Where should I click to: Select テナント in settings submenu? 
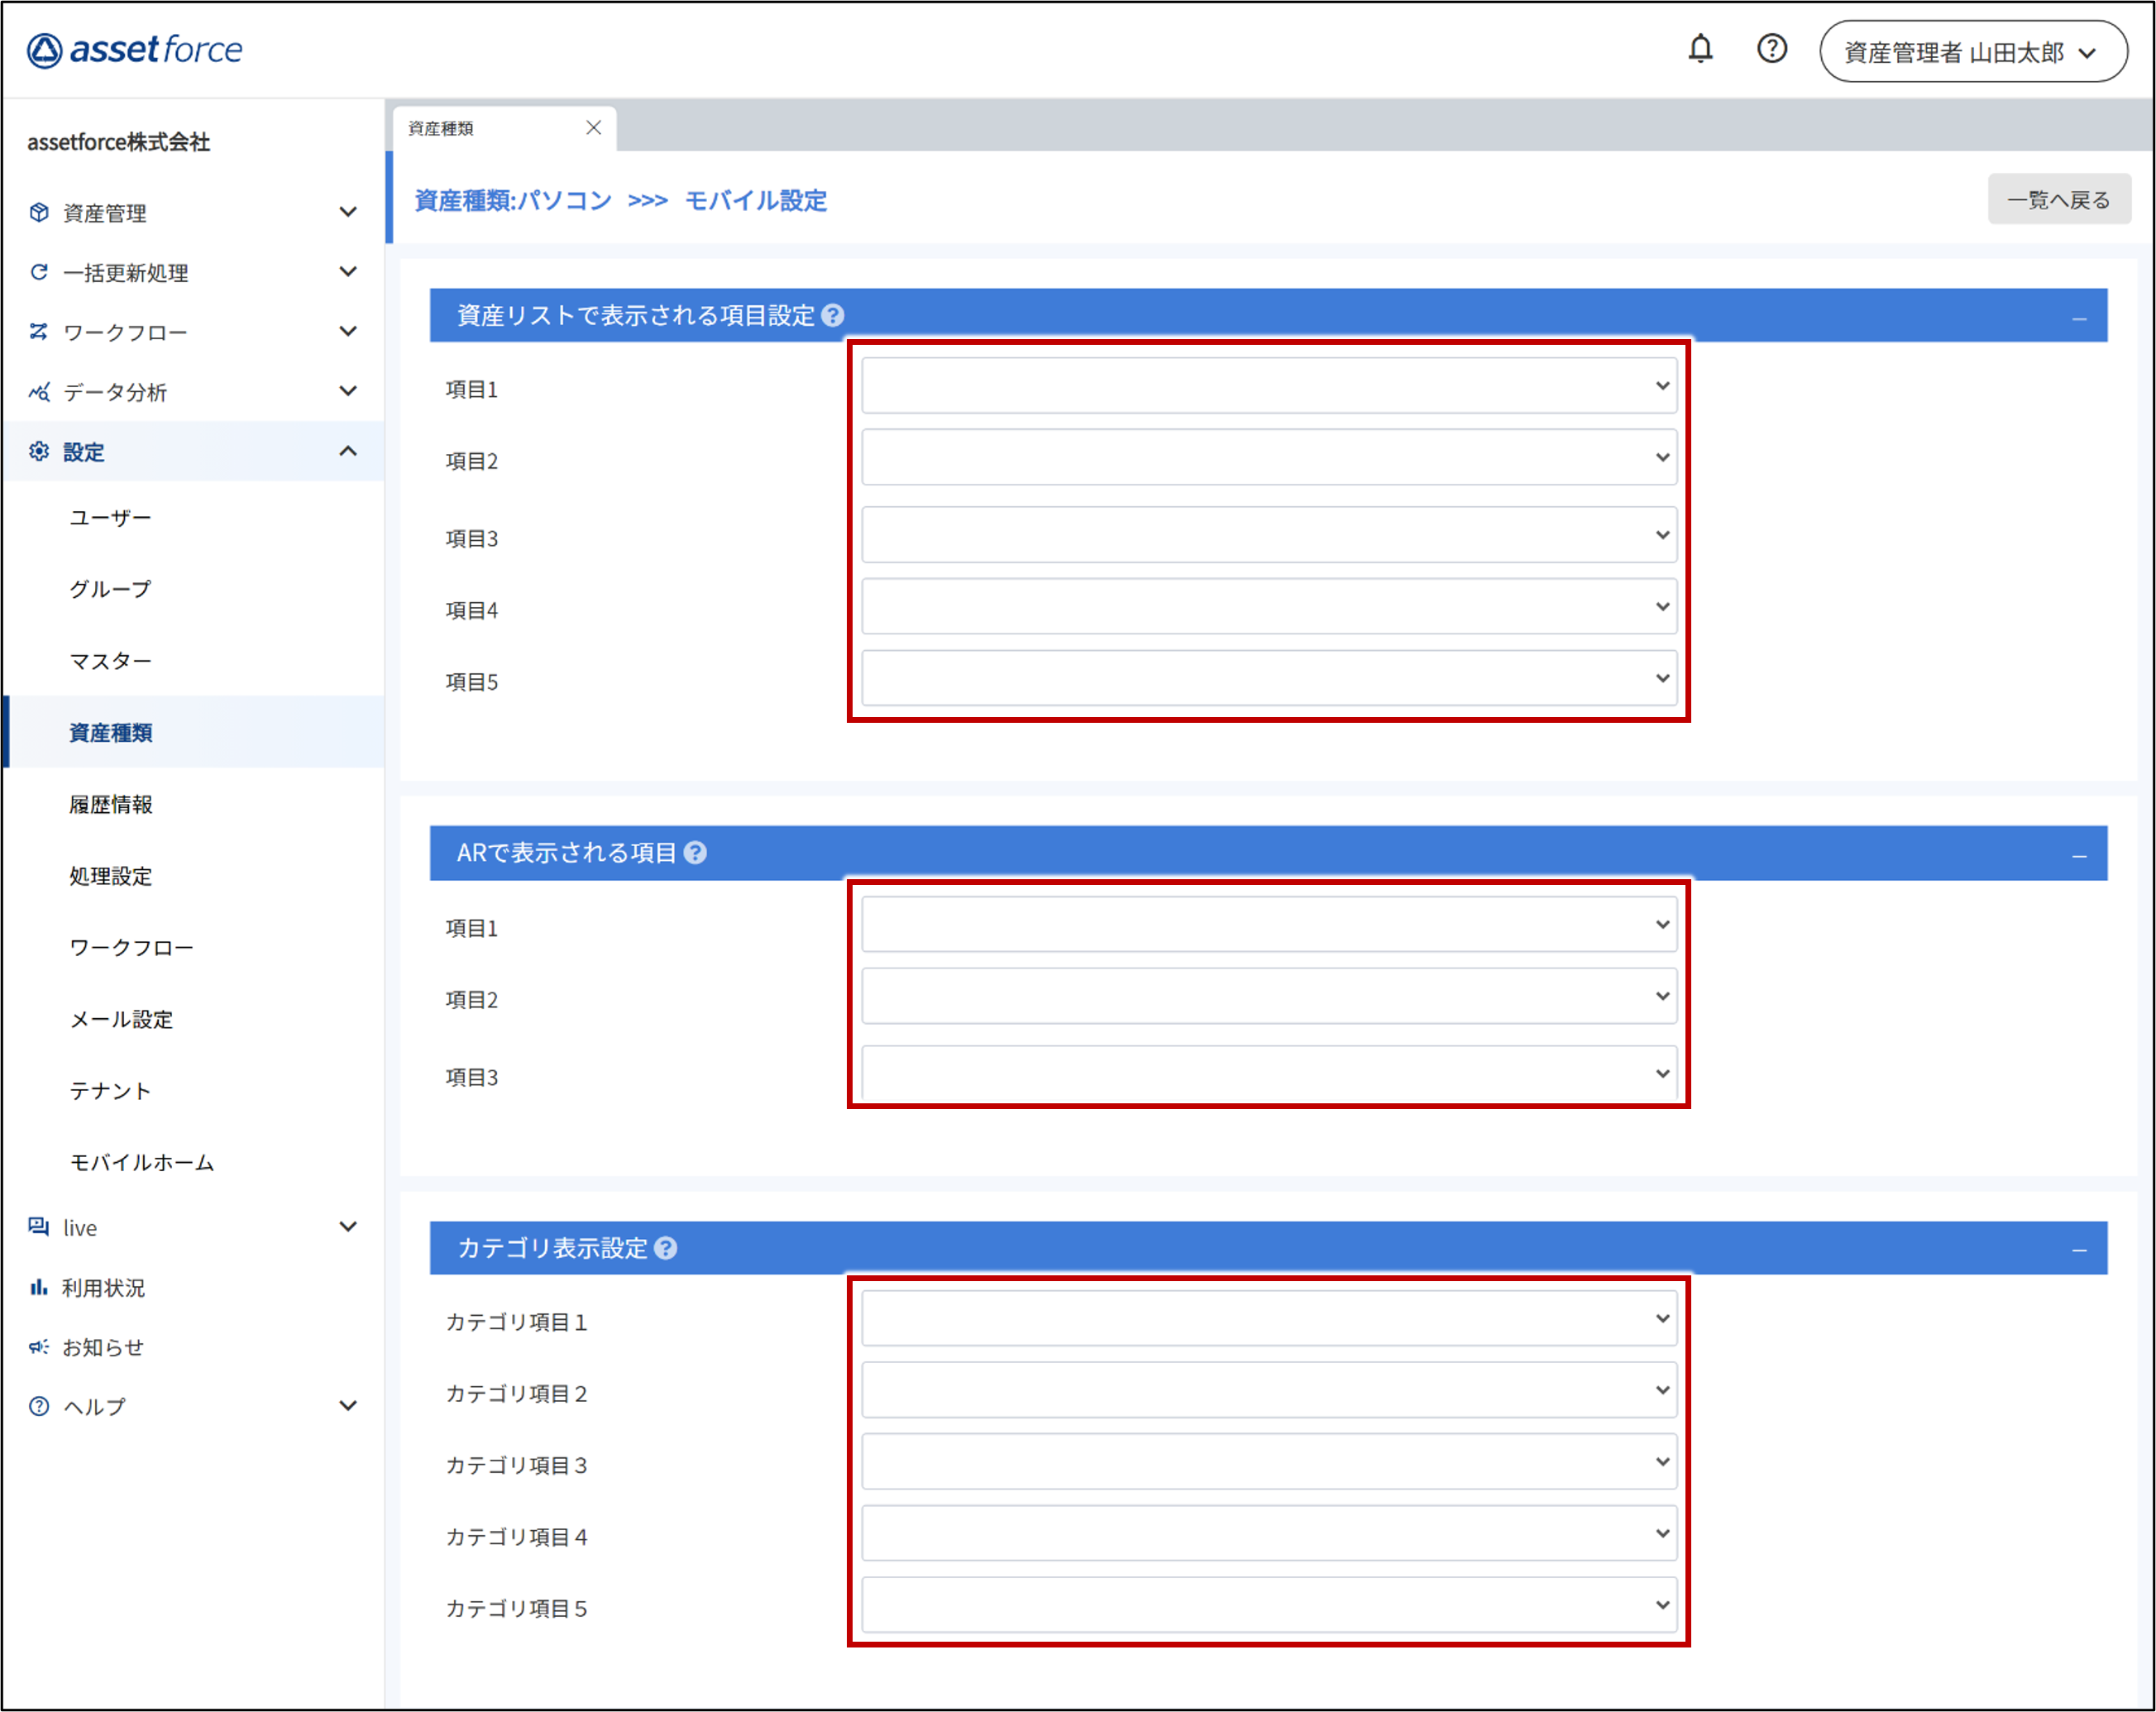pos(110,1091)
